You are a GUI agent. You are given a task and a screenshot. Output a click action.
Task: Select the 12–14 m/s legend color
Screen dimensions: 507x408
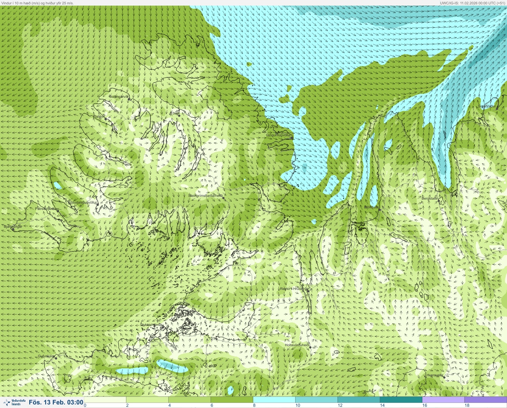pyautogui.click(x=358, y=400)
